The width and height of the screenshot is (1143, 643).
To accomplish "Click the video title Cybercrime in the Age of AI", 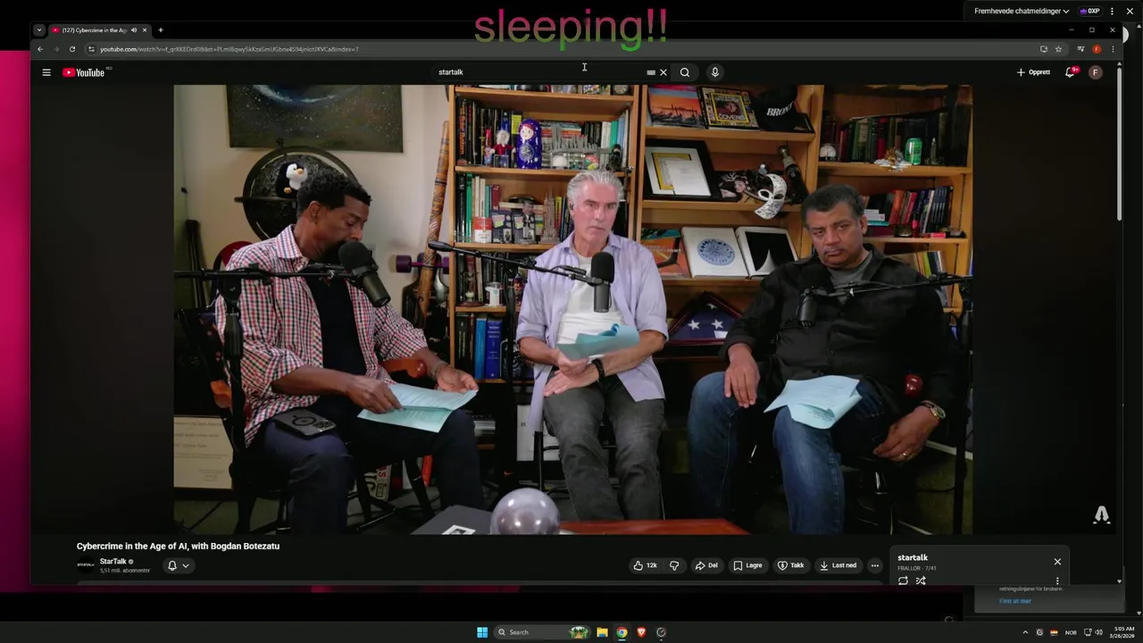I will tap(178, 546).
